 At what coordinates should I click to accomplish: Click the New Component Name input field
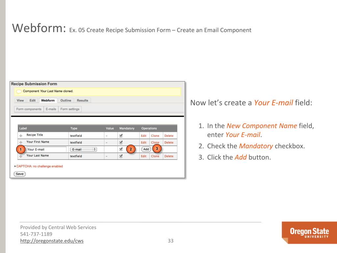tap(46, 149)
